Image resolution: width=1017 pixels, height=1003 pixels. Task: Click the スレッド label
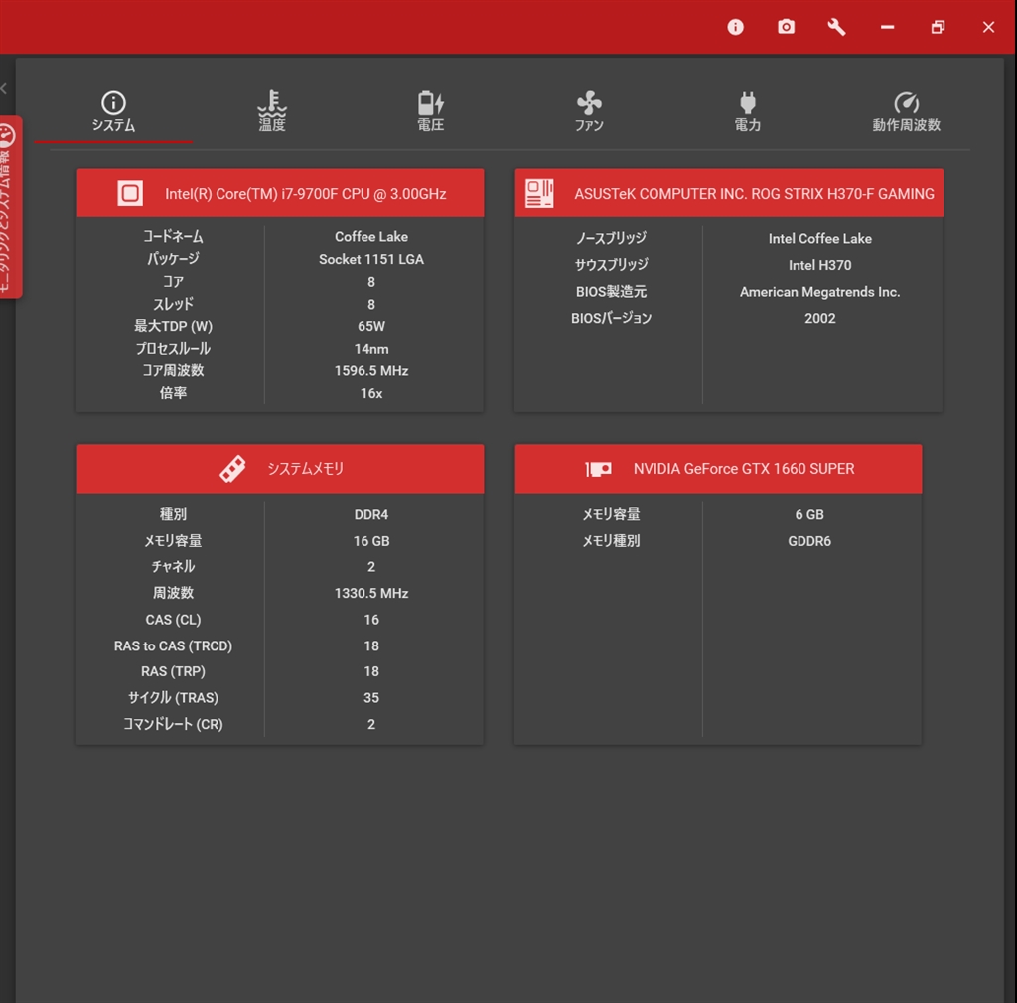tap(173, 304)
